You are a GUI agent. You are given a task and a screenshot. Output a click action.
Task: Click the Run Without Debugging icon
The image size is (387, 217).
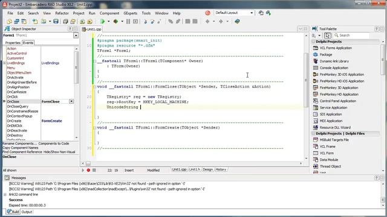tap(115, 22)
